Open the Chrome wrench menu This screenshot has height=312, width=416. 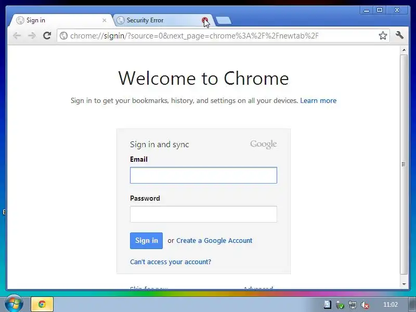[x=399, y=35]
